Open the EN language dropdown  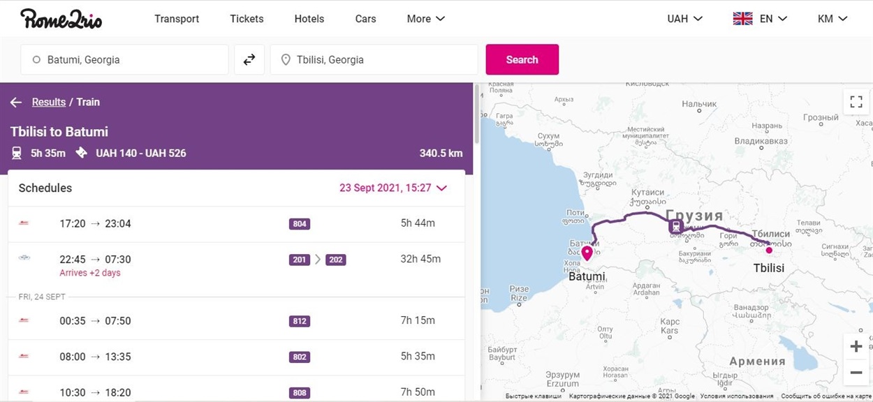coord(774,19)
